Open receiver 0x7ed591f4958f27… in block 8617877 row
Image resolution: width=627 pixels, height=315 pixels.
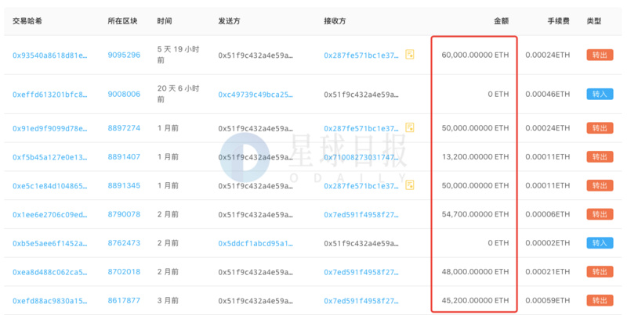click(x=361, y=301)
